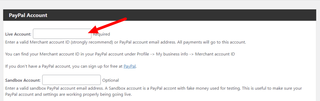The height and width of the screenshot is (101, 320).
Task: Focus the Sandbox Account text box
Action: pyautogui.click(x=72, y=80)
